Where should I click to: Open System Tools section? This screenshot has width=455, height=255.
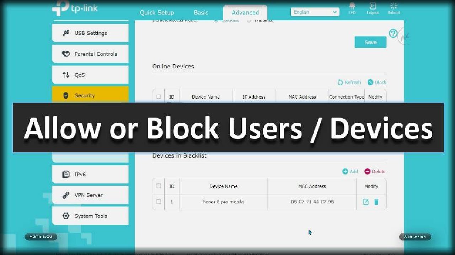[x=90, y=216]
